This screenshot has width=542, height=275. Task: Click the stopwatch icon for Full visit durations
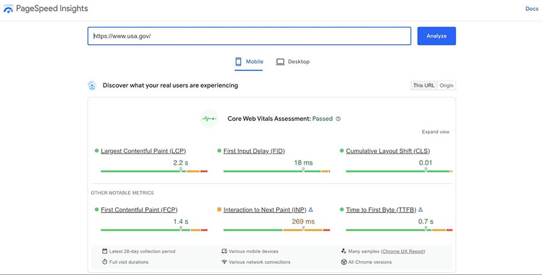tap(104, 262)
